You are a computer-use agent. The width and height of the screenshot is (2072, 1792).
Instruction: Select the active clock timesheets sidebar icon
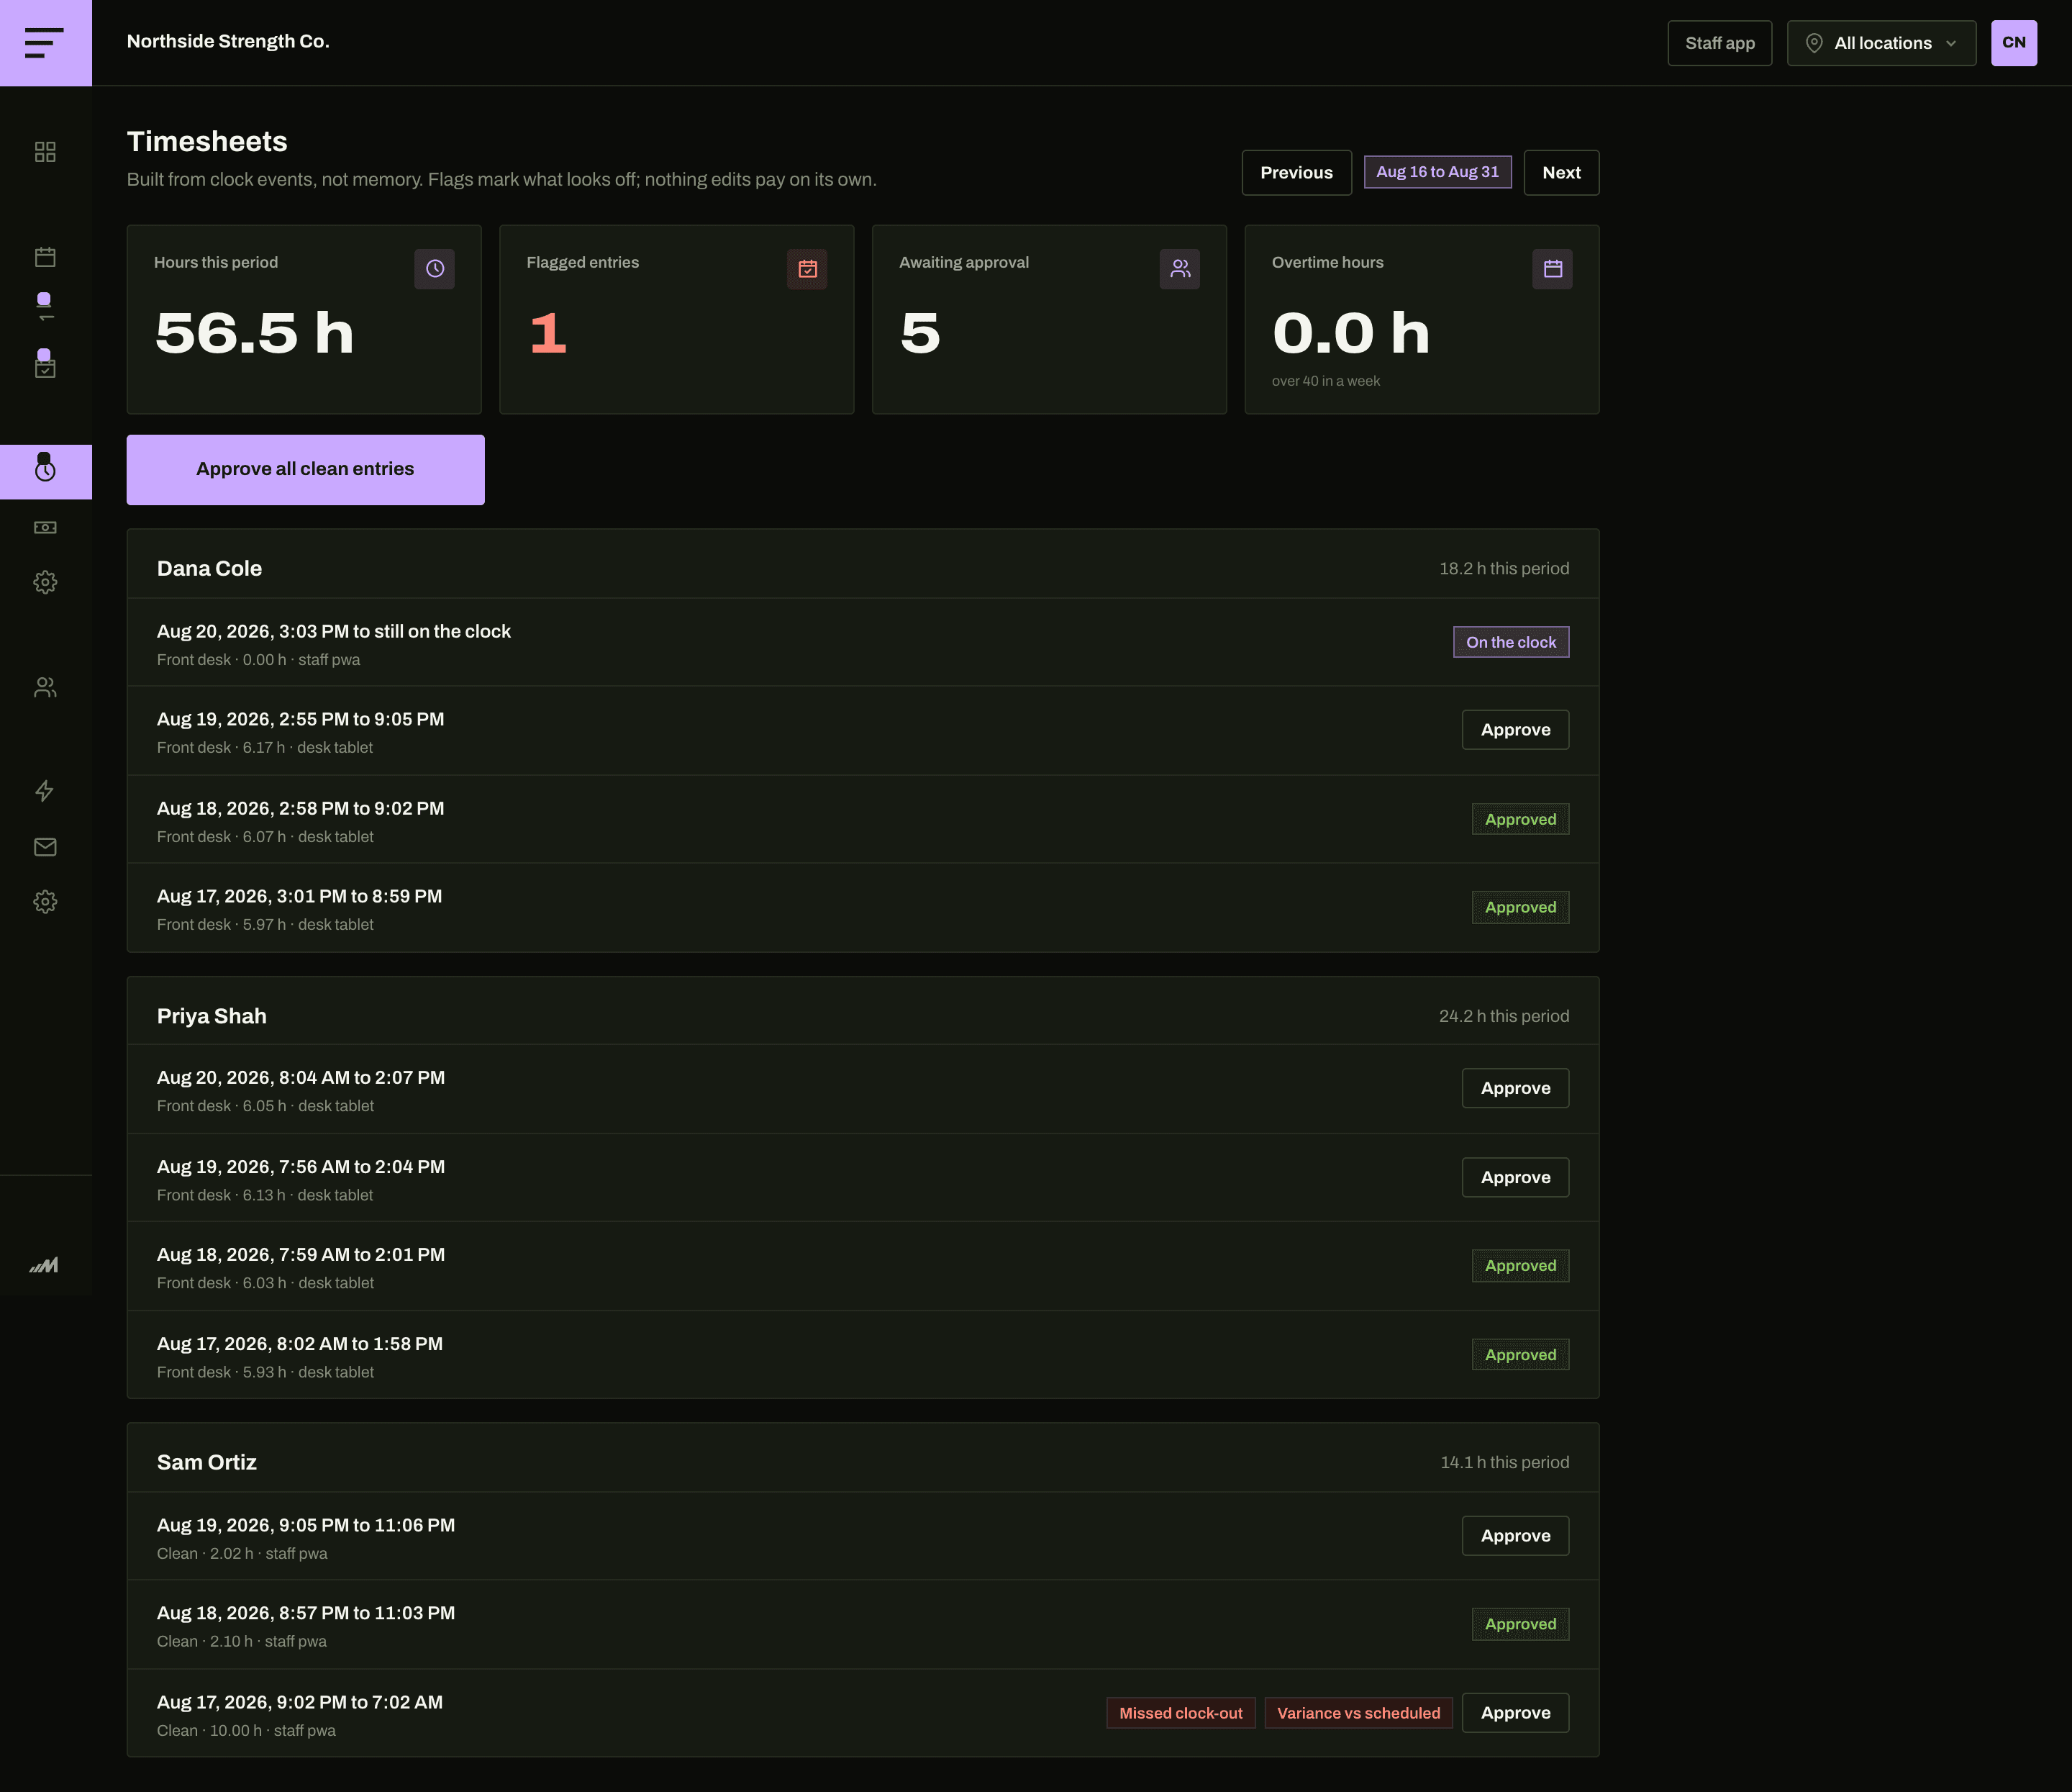pos(45,470)
